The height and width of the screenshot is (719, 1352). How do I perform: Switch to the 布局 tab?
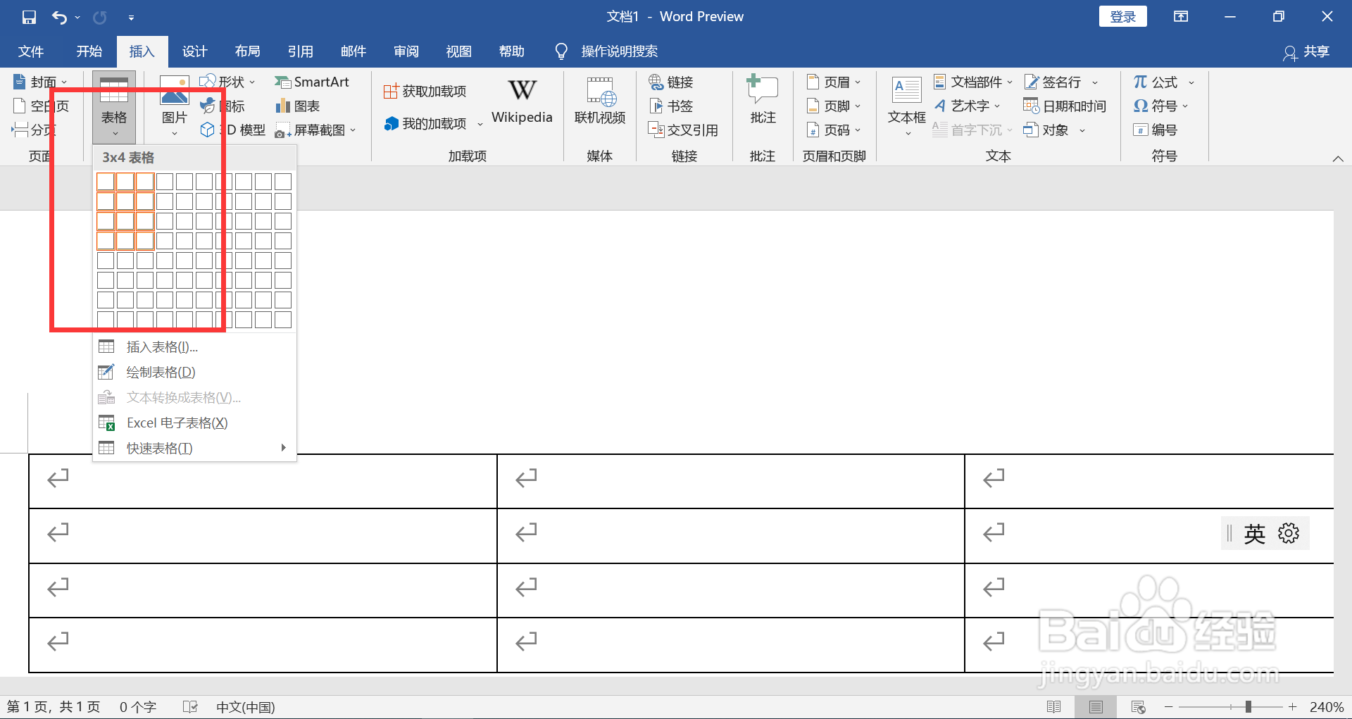(248, 51)
